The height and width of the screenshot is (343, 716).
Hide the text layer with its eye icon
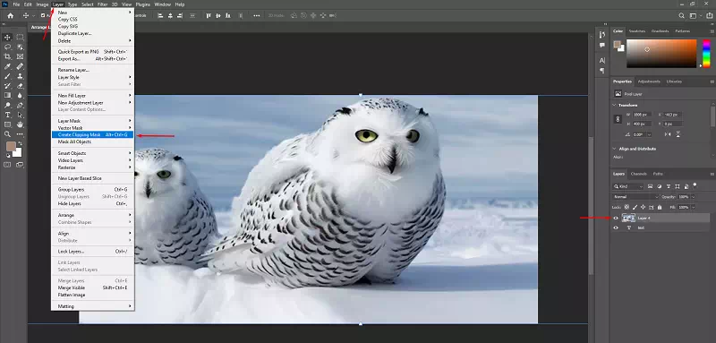point(616,227)
